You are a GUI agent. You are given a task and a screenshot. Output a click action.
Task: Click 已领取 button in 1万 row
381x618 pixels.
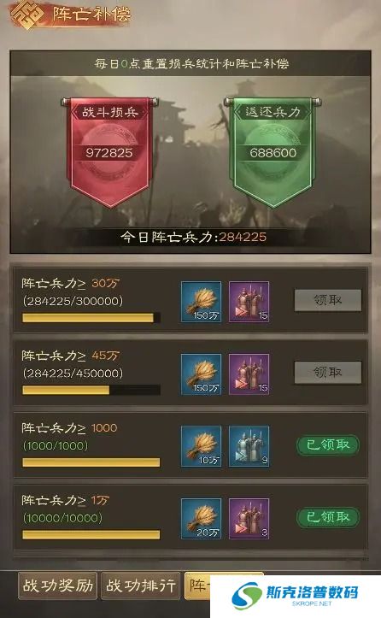point(328,517)
